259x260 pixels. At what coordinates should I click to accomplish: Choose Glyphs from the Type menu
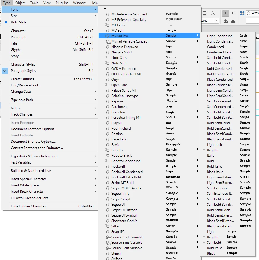coord(49,50)
